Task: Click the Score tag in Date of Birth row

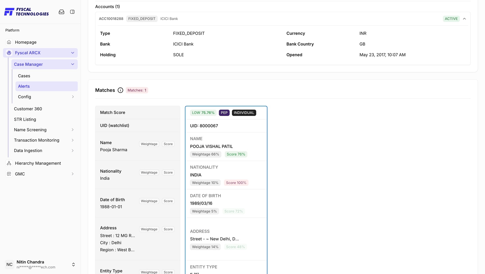Action: click(168, 201)
